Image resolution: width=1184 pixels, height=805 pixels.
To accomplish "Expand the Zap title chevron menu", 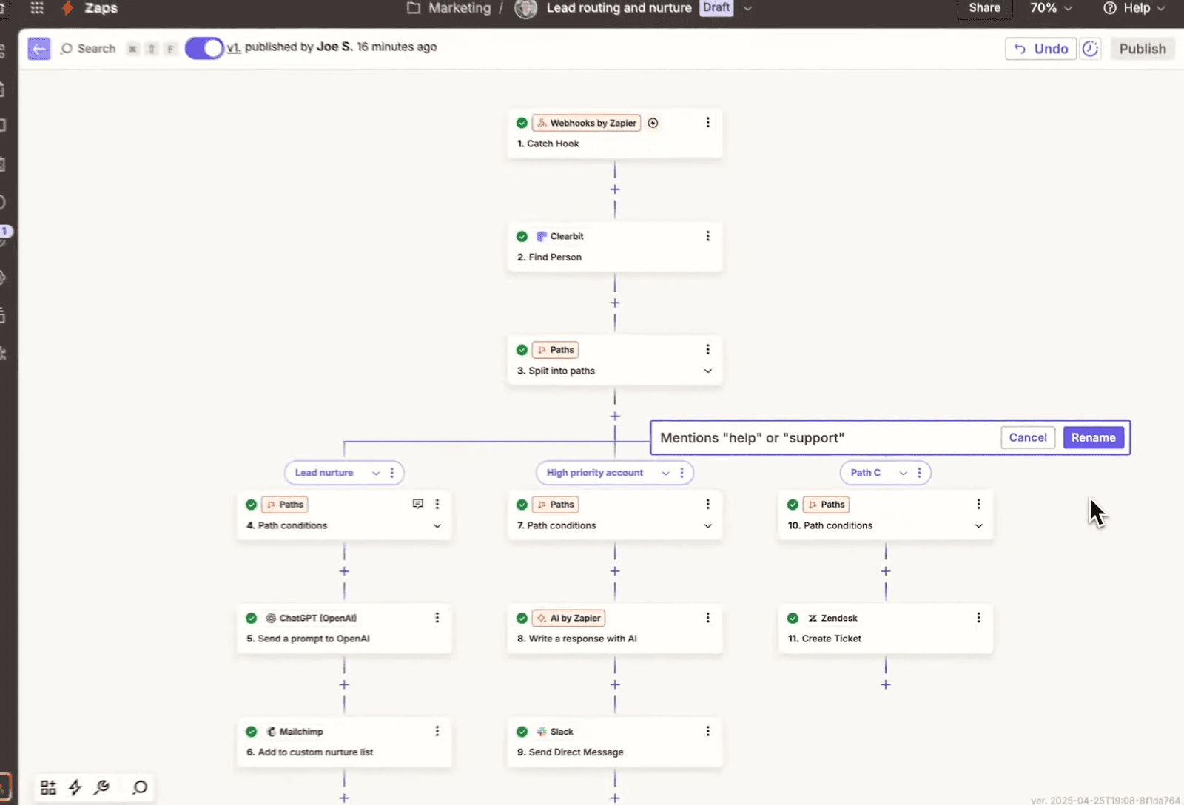I will (747, 8).
